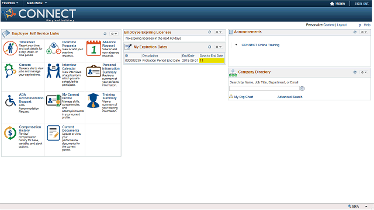
Task: Open the Training Summary link
Action: (x=109, y=96)
